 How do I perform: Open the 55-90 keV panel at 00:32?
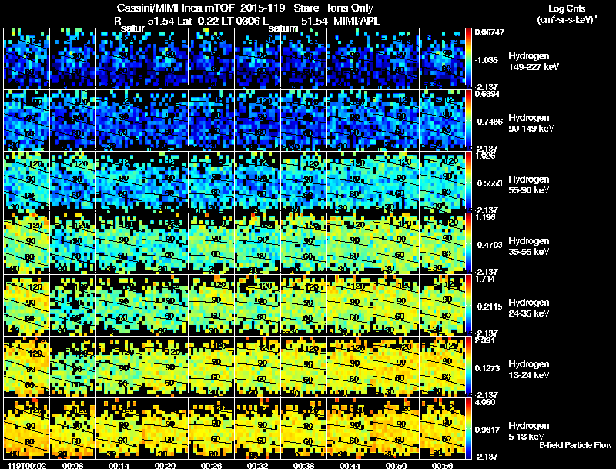click(x=258, y=182)
